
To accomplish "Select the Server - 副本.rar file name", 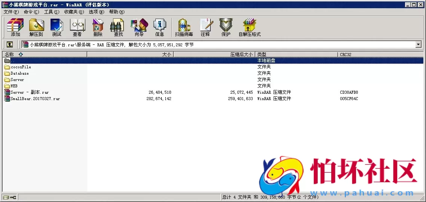I will (x=30, y=93).
